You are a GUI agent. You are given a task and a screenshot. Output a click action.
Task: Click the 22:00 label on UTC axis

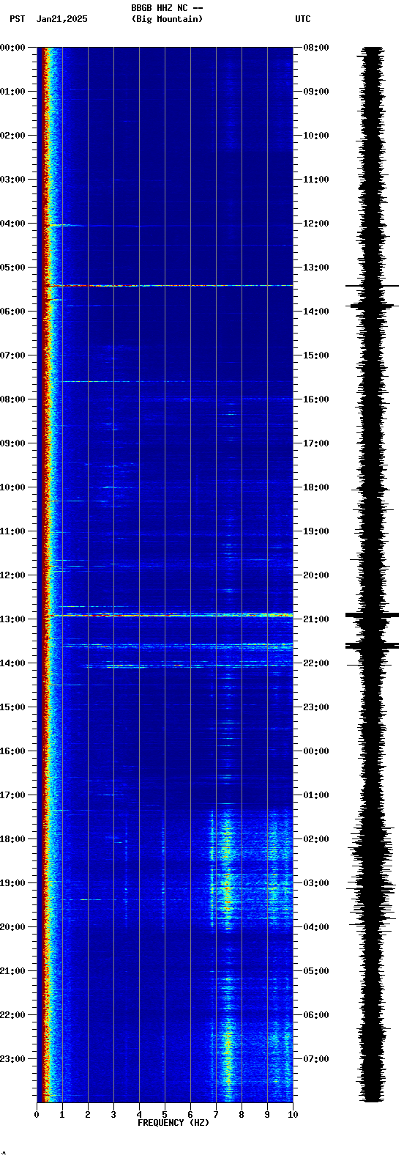[316, 663]
